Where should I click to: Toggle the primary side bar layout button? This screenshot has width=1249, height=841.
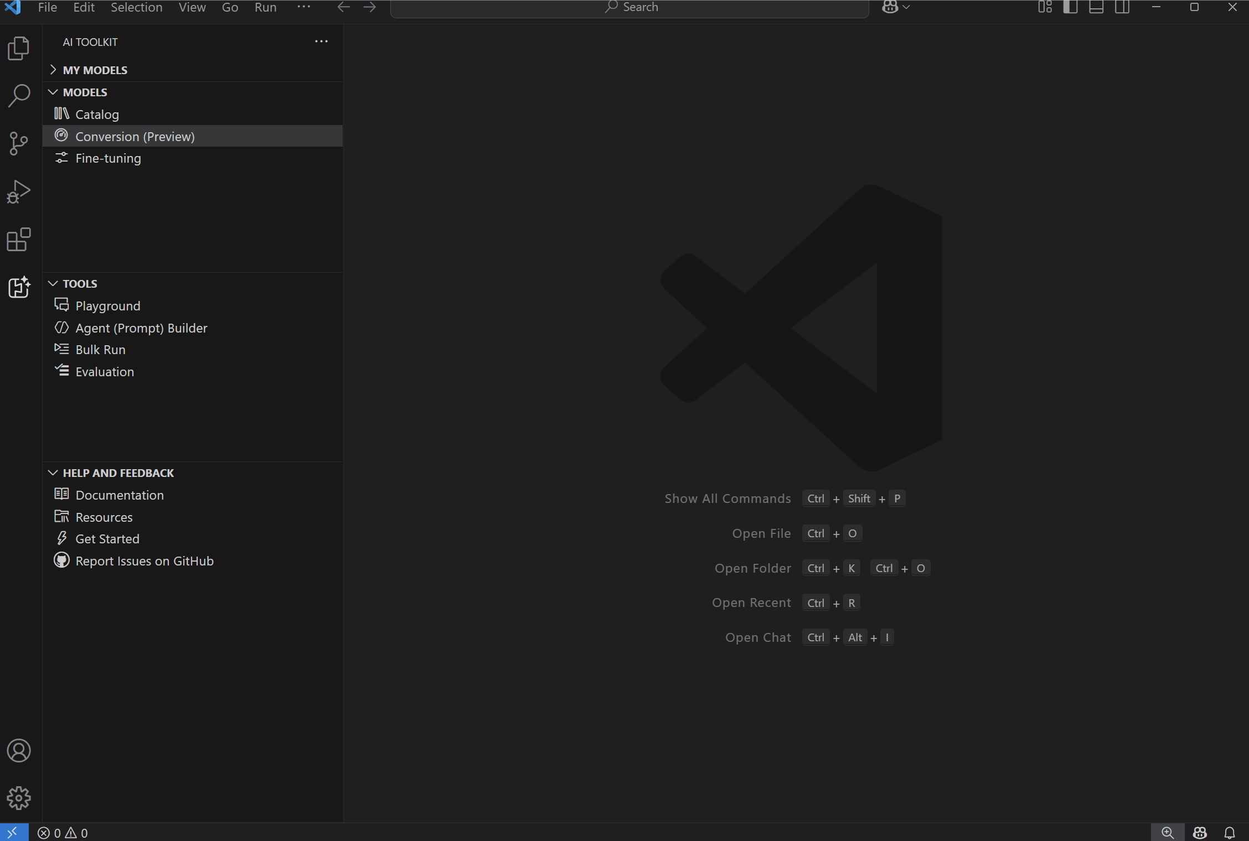[x=1070, y=7]
